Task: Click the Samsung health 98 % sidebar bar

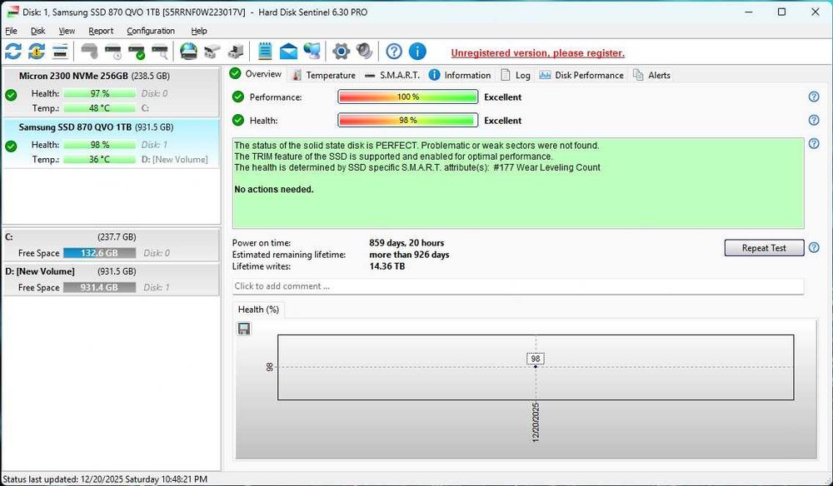Action: [x=99, y=144]
